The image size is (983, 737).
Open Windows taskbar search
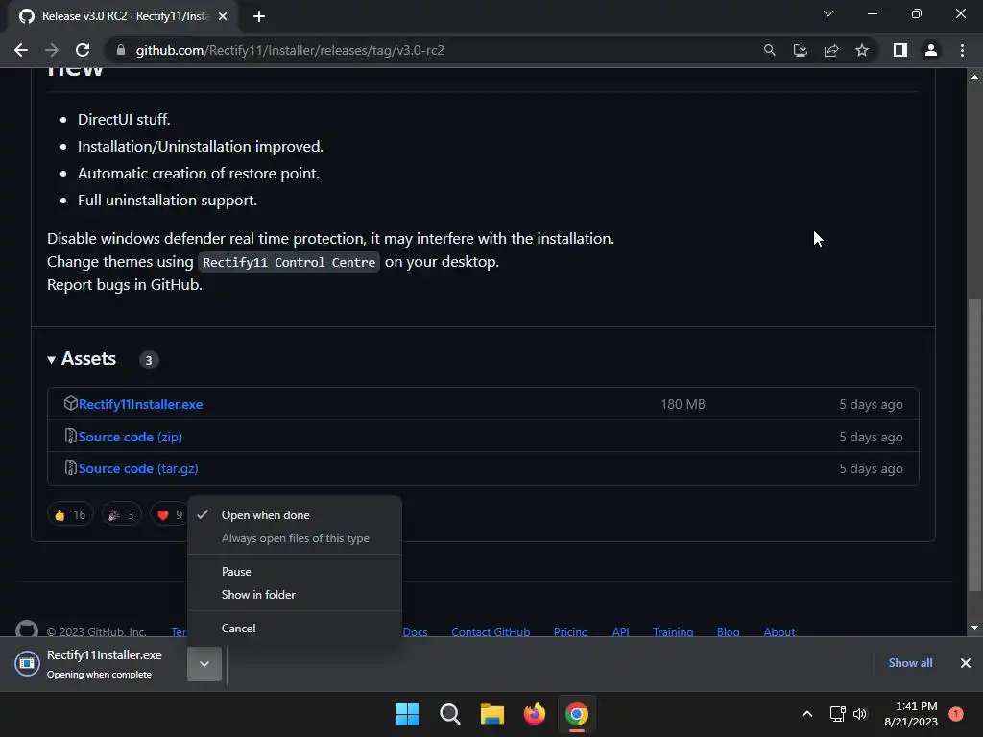(x=450, y=714)
